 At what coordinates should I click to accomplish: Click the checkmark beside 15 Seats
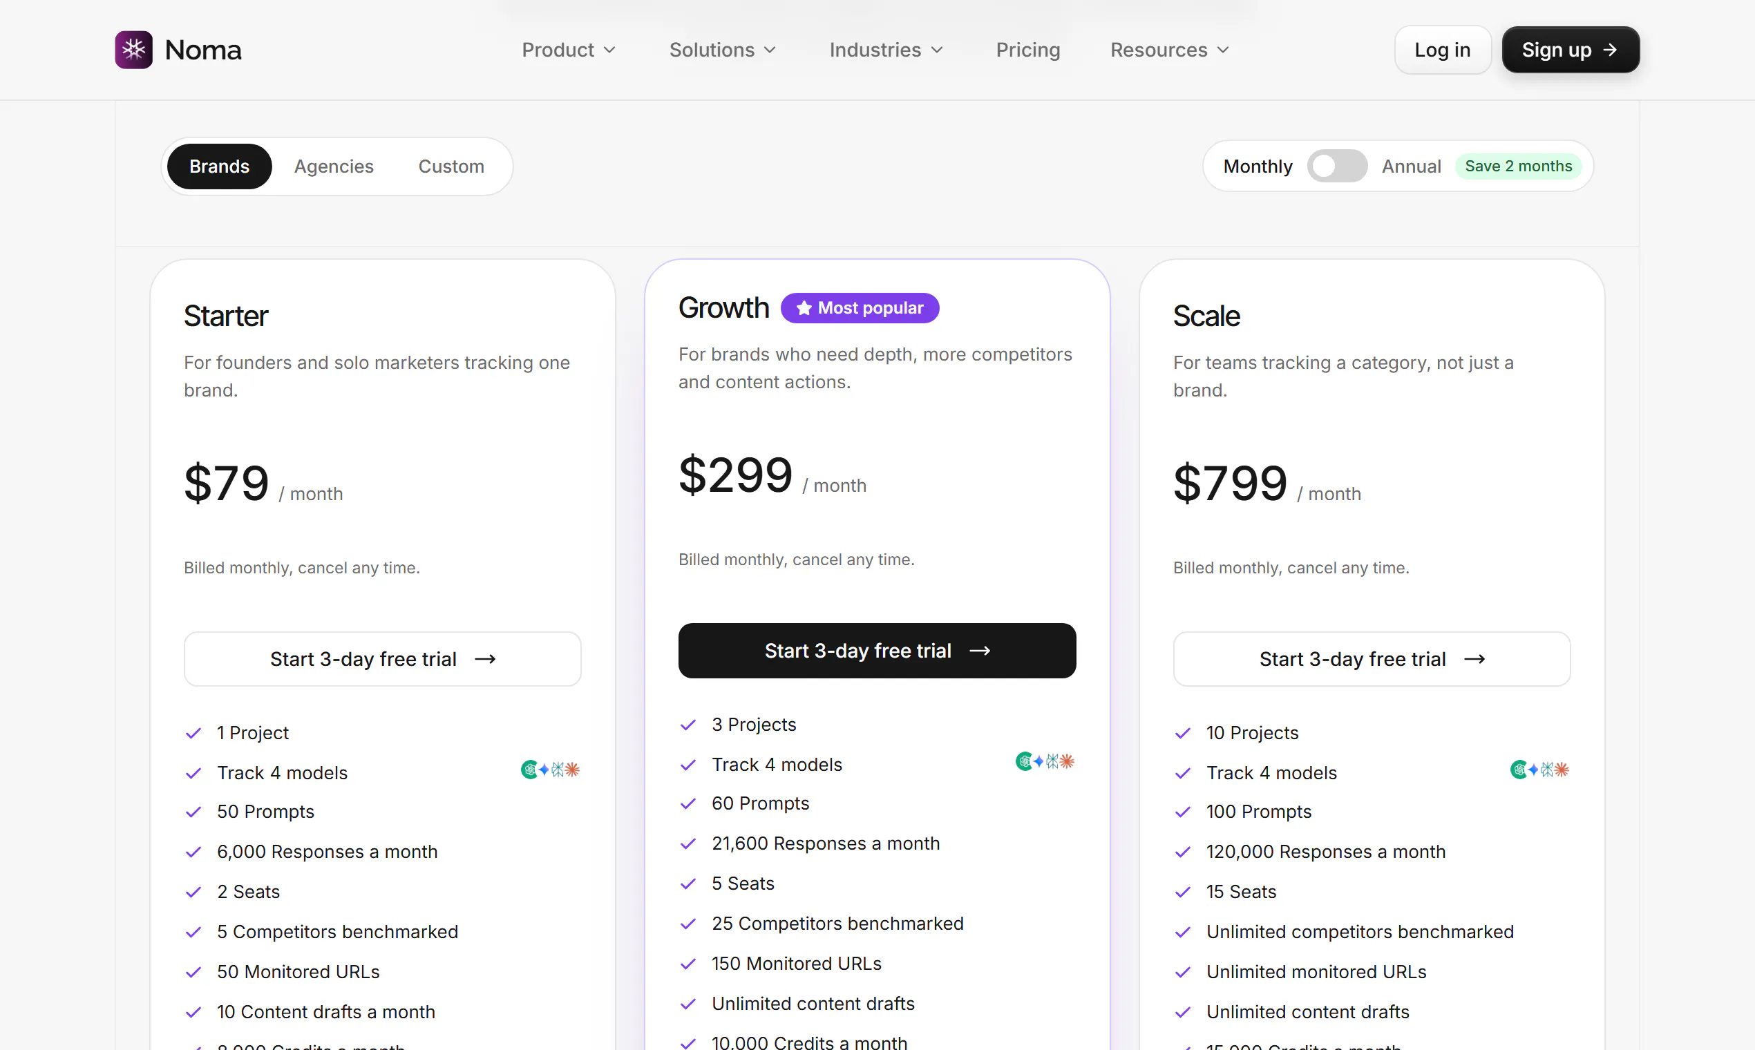click(x=1182, y=892)
